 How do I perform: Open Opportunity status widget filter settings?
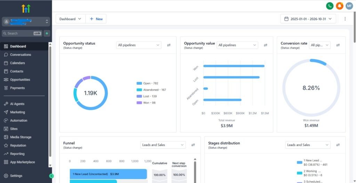coord(169,45)
